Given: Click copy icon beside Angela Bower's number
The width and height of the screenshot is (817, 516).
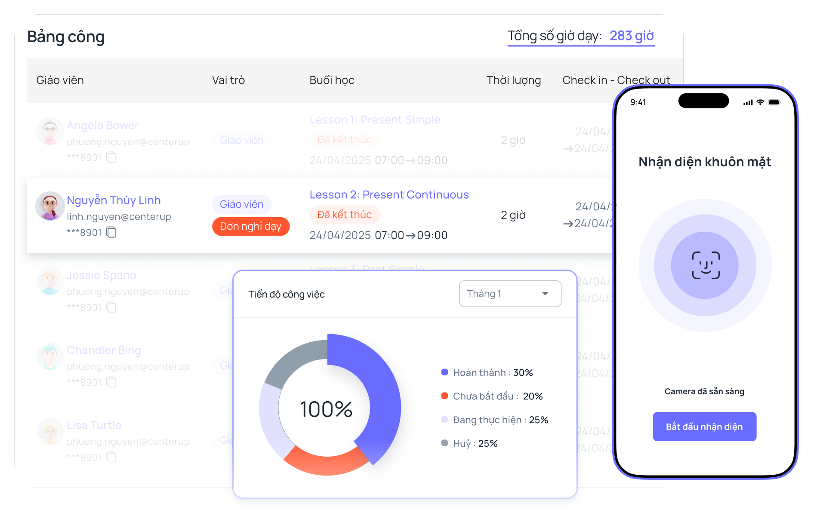Looking at the screenshot, I should [111, 157].
